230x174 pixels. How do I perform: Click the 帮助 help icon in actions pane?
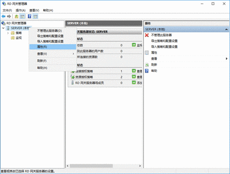click(147, 71)
